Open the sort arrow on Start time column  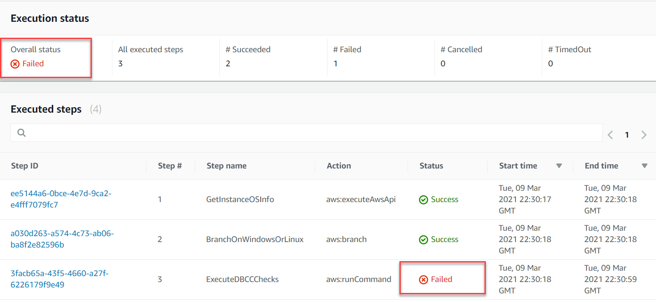coord(559,166)
